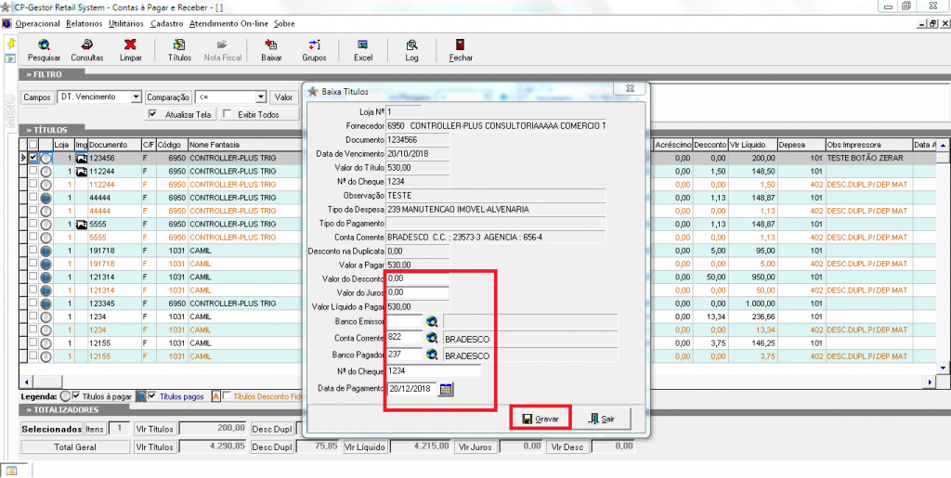Click the lower Nº do Cheque input field
The width and height of the screenshot is (951, 478).
click(433, 370)
